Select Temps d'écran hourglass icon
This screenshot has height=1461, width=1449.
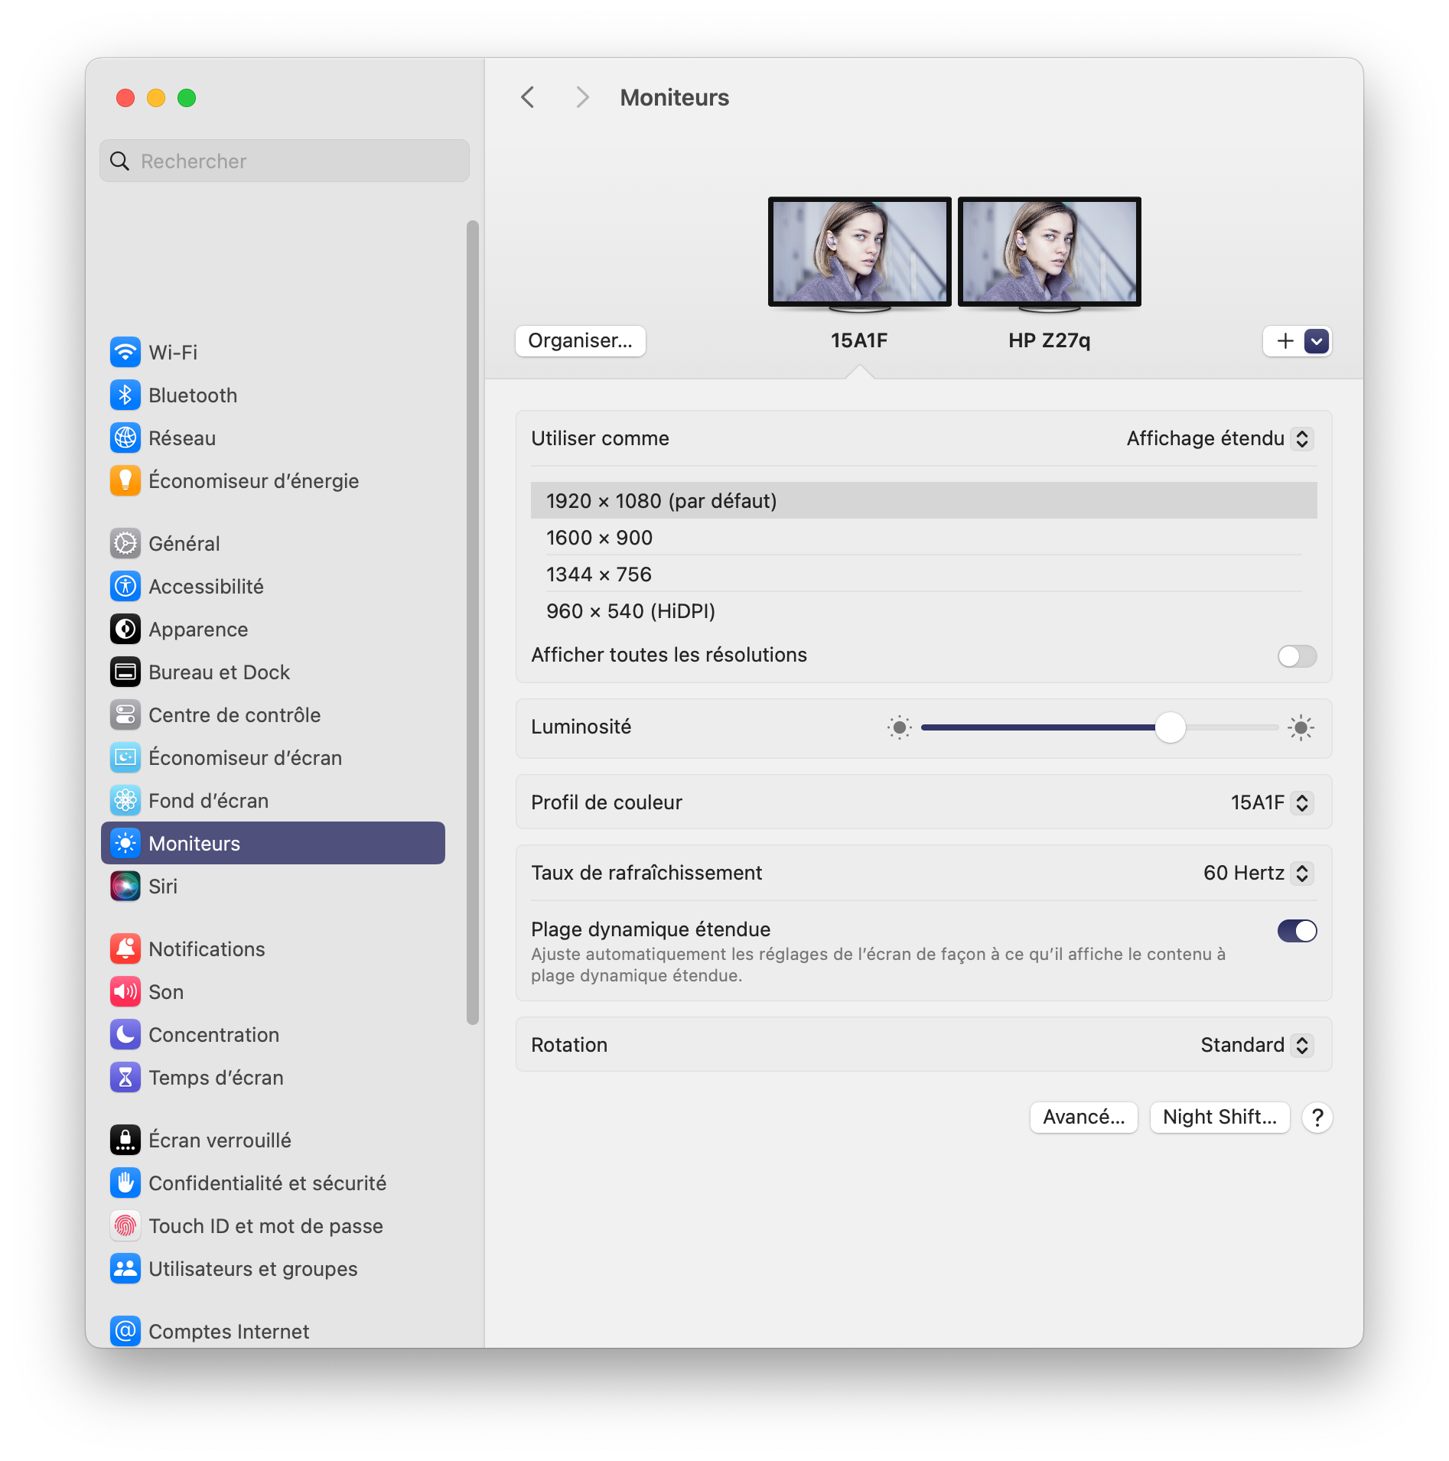click(125, 1078)
